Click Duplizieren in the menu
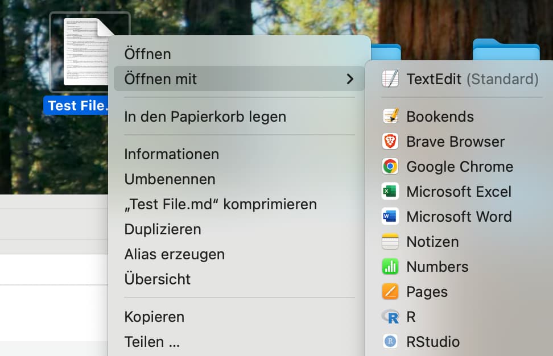 point(163,229)
